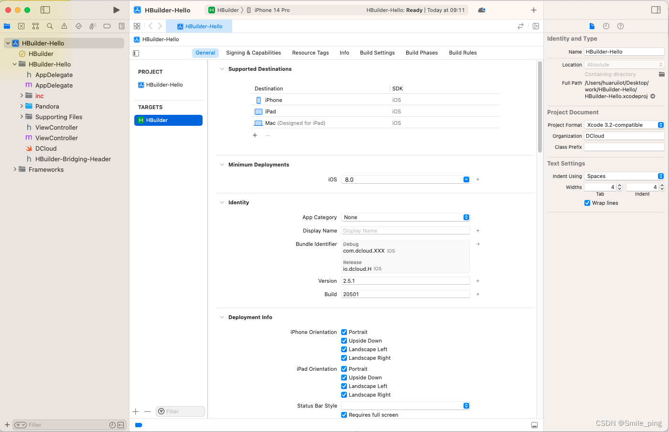Open the test navigator diamond icon
The width and height of the screenshot is (669, 432).
tap(78, 26)
